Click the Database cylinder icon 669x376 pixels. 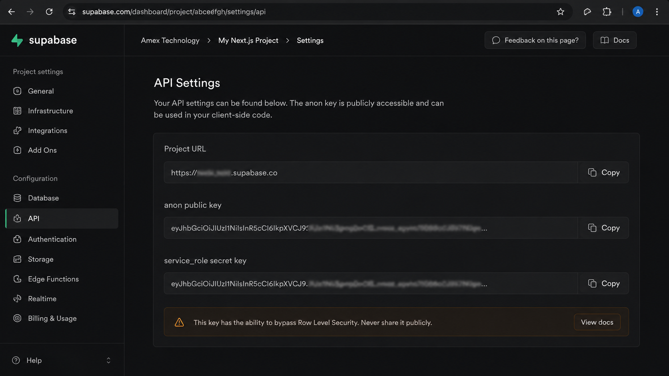pos(17,198)
